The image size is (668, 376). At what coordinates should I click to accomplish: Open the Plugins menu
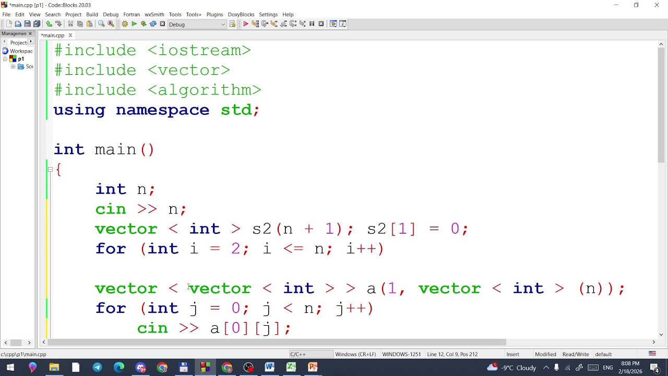pos(214,14)
